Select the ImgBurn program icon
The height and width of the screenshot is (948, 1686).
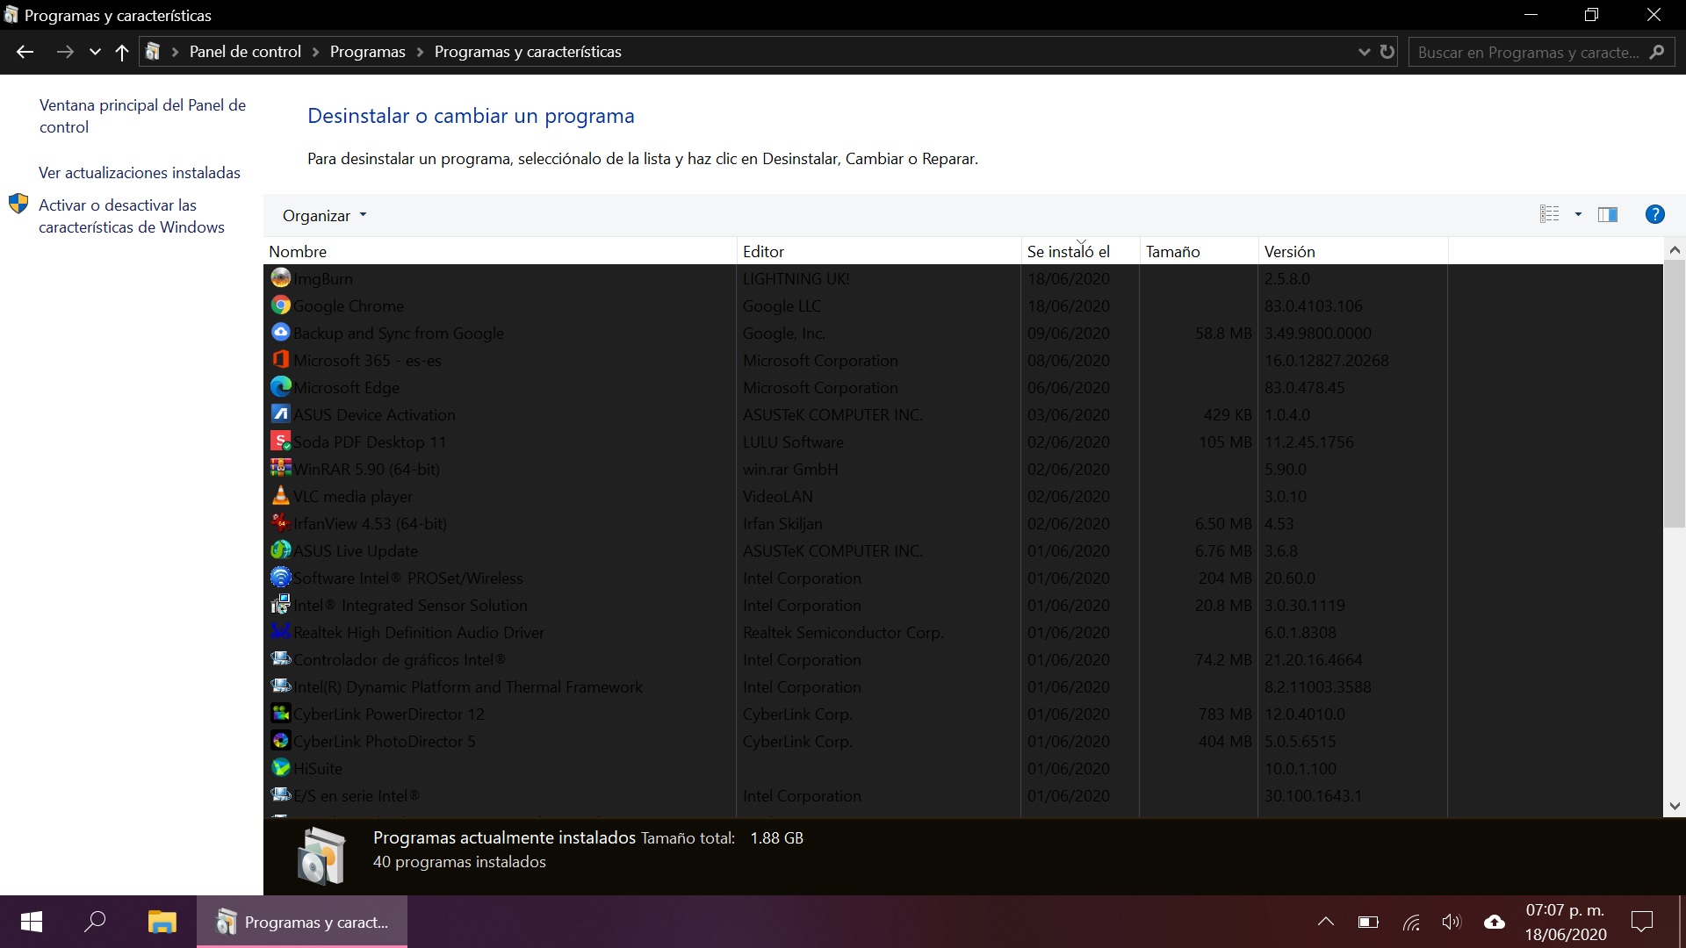click(x=281, y=278)
